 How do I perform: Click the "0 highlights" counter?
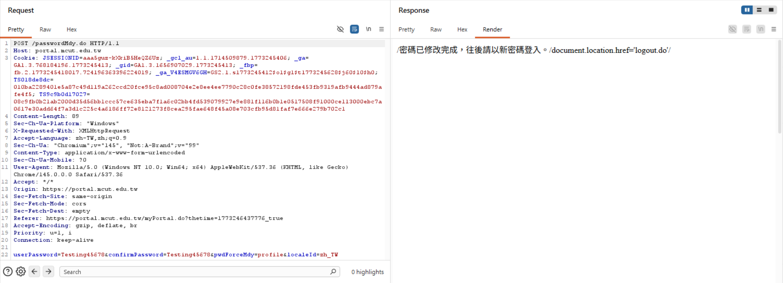click(367, 272)
